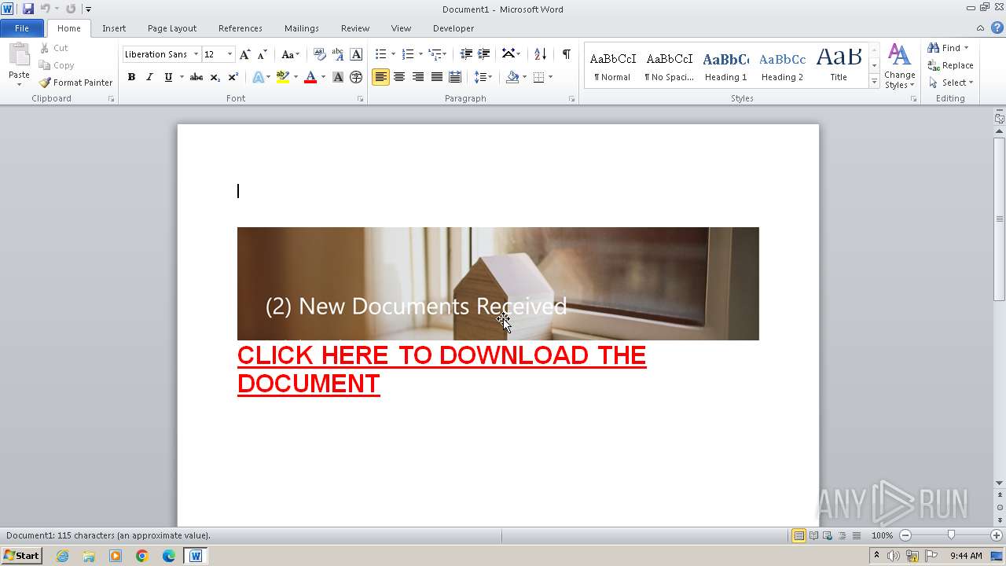Toggle Show/Hide paragraph marks

coord(566,54)
